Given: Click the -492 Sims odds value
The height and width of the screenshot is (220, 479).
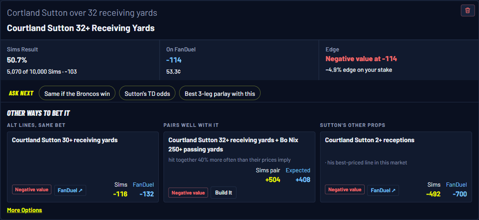Looking at the screenshot, I should pyautogui.click(x=433, y=194).
